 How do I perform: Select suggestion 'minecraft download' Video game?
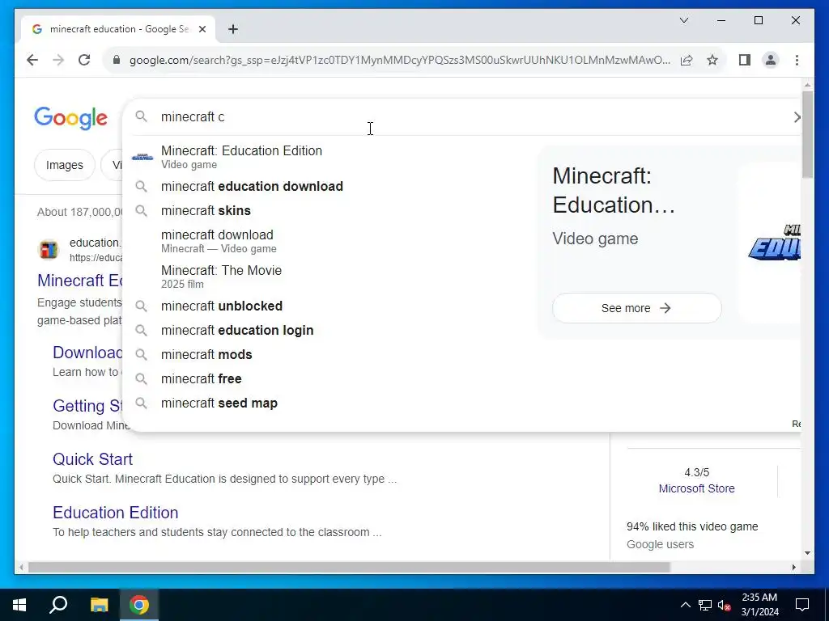point(329,241)
